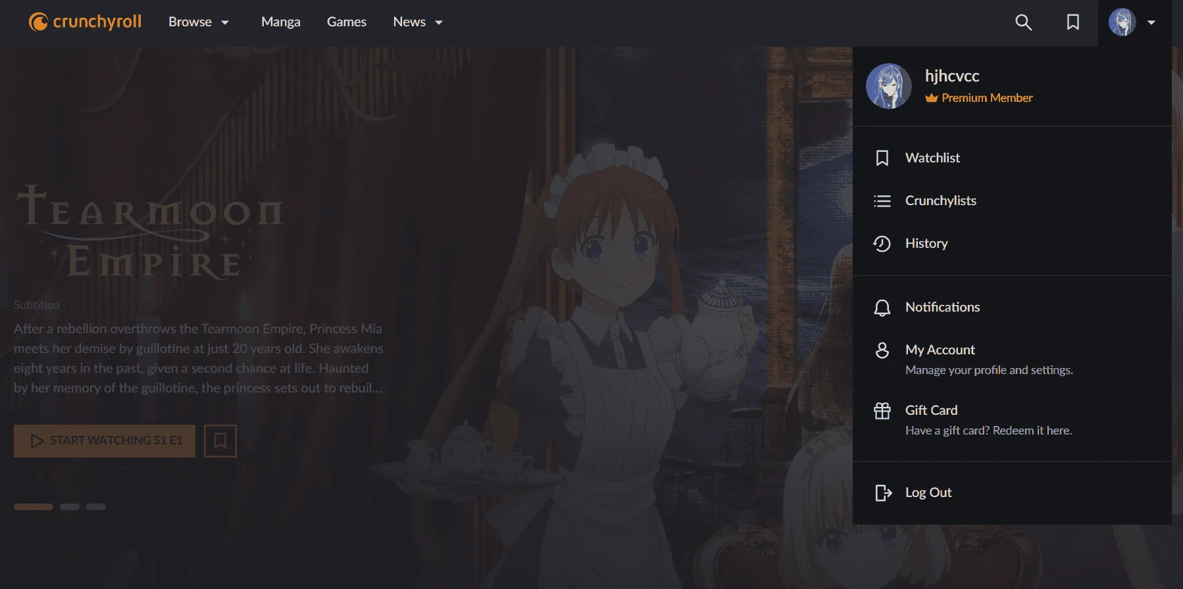The height and width of the screenshot is (589, 1183).
Task: Click the hjhcvcc username
Action: (952, 76)
